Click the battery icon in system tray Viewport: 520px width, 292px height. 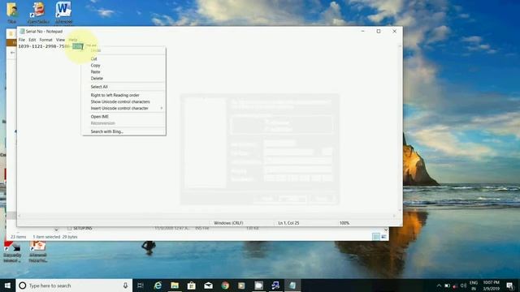point(447,286)
